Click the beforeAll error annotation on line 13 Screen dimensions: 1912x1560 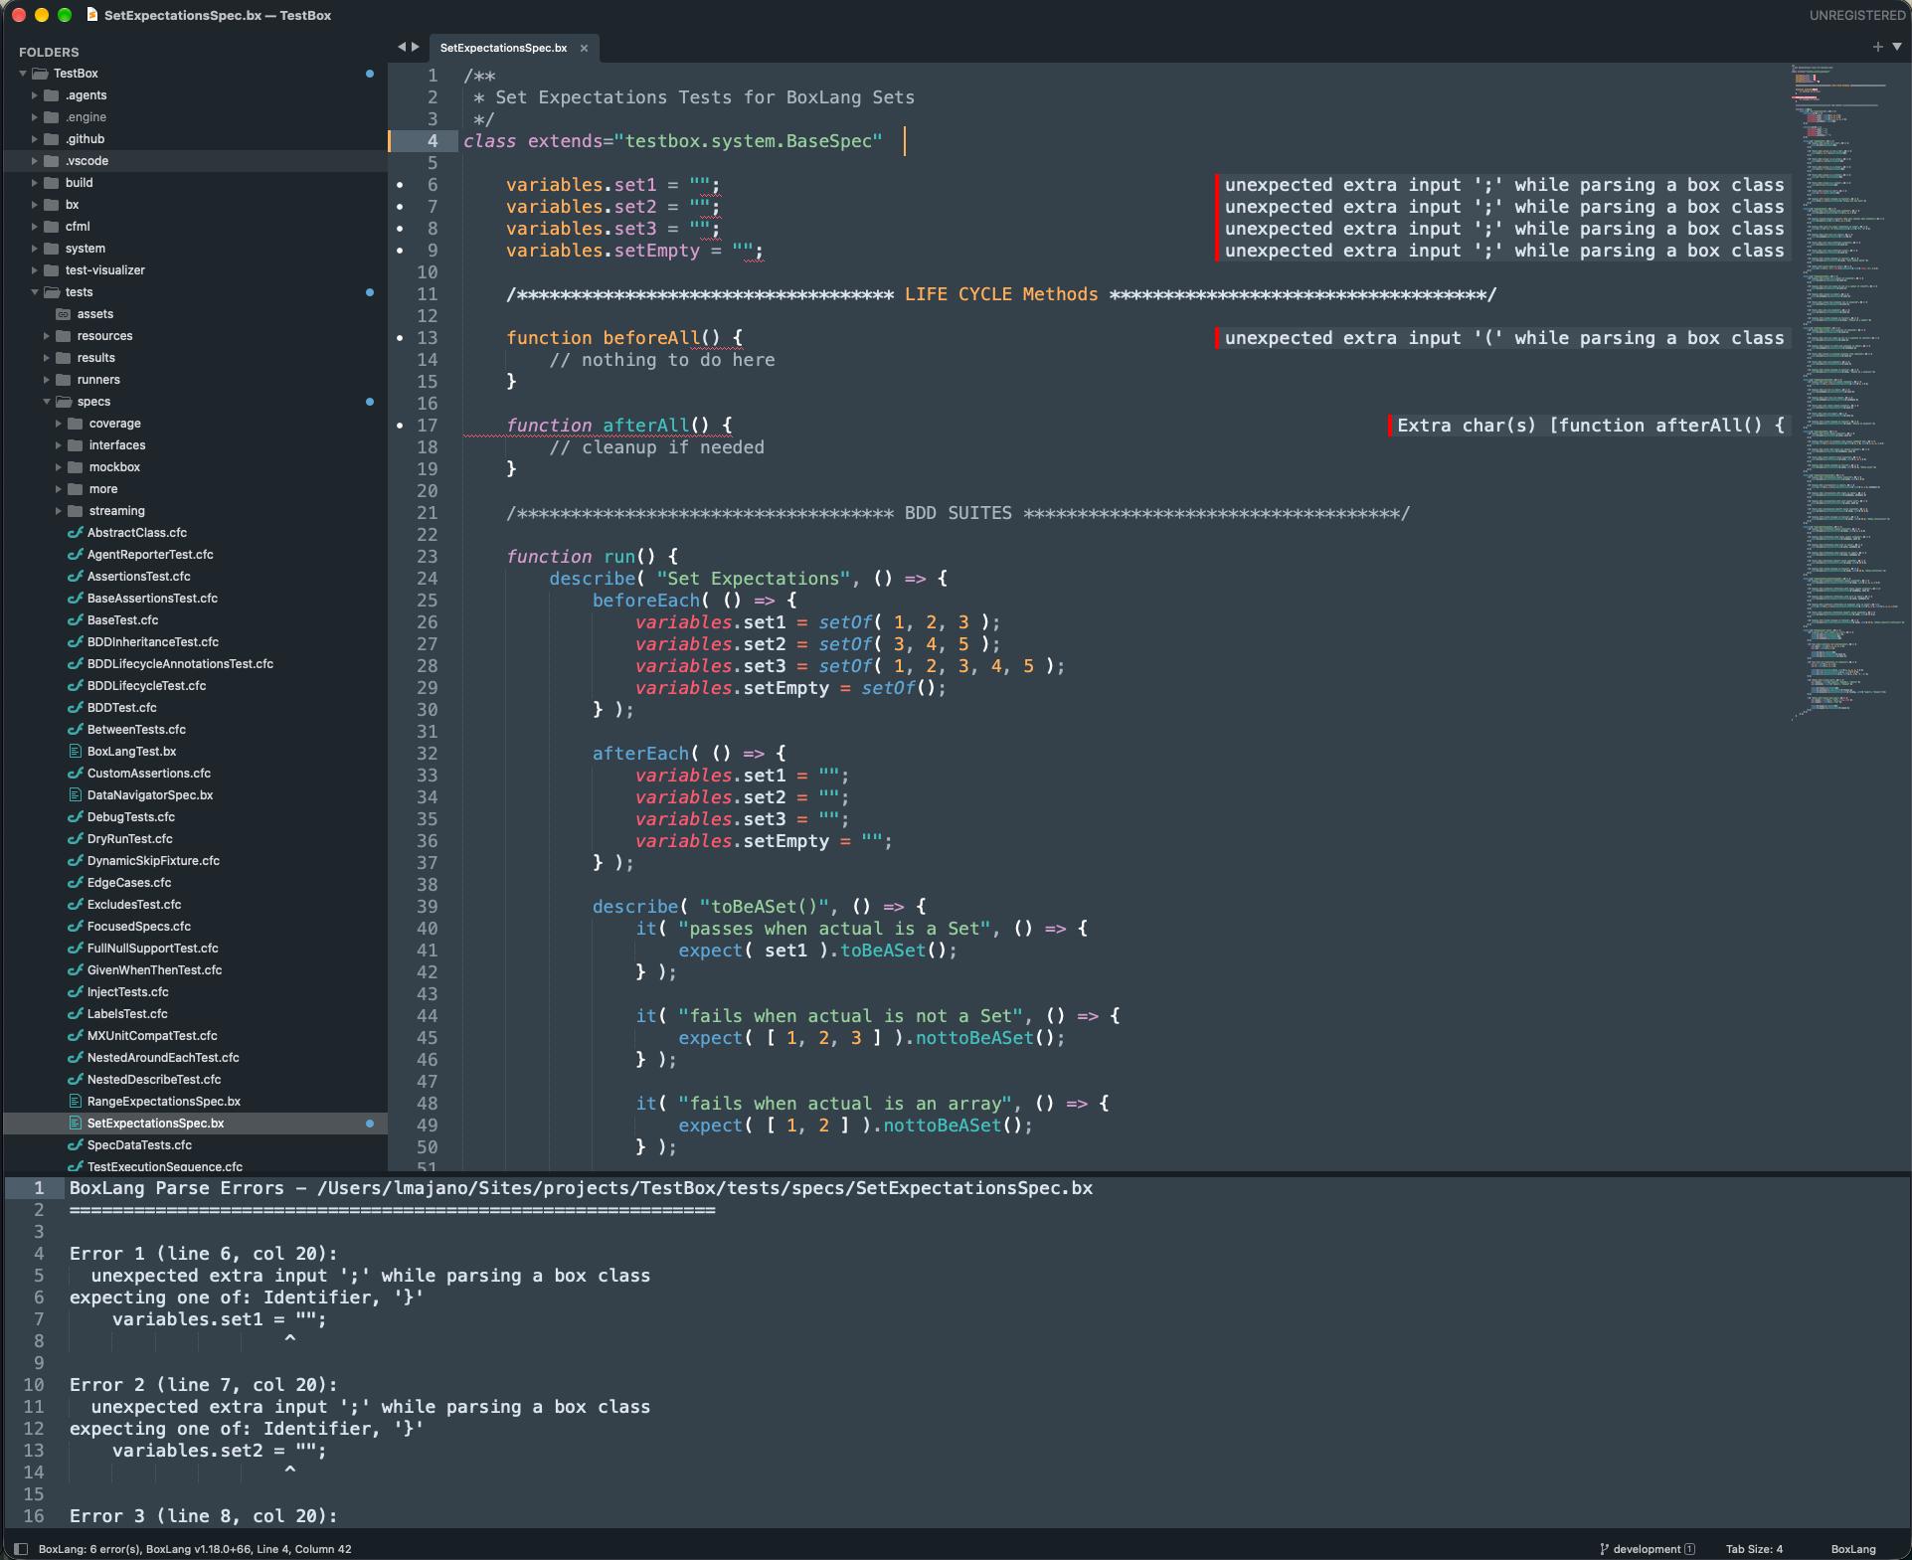pos(1502,338)
